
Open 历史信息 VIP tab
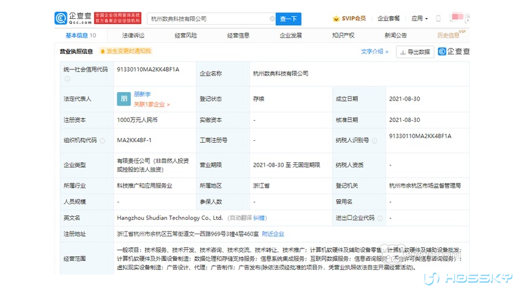(451, 35)
